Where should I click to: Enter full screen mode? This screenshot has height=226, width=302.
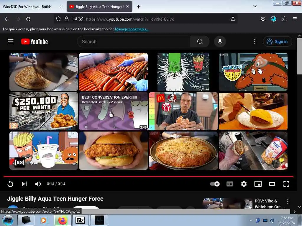[x=286, y=184]
